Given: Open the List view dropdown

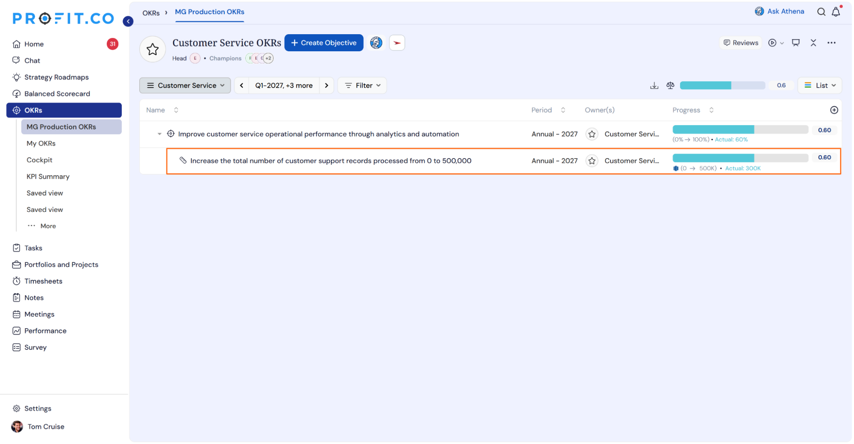Looking at the screenshot, I should (819, 85).
